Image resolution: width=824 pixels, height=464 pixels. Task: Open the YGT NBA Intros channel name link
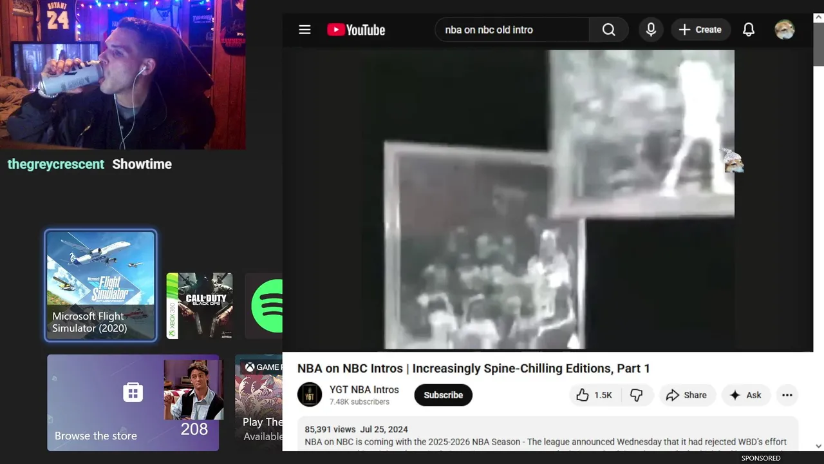point(364,390)
